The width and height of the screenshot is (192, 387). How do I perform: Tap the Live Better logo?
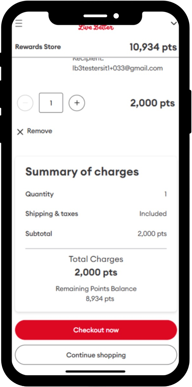[96, 28]
